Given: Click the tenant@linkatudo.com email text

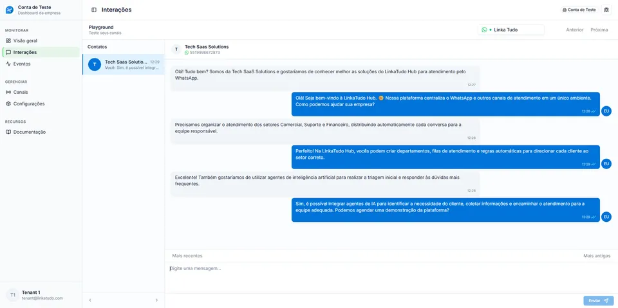Looking at the screenshot, I should [42, 298].
